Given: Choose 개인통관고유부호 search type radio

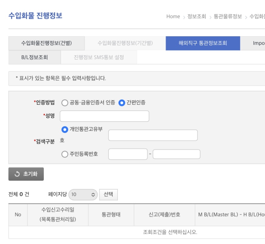Looking at the screenshot, I should (65, 130).
